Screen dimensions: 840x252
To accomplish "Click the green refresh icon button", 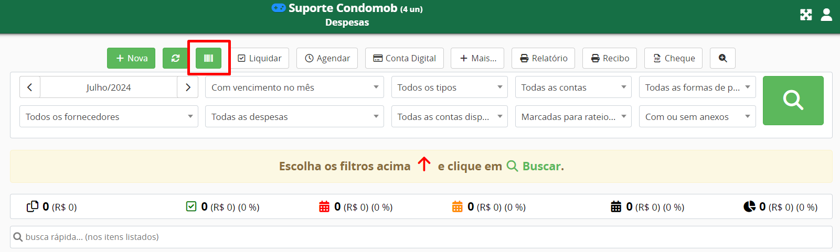I will tap(175, 58).
